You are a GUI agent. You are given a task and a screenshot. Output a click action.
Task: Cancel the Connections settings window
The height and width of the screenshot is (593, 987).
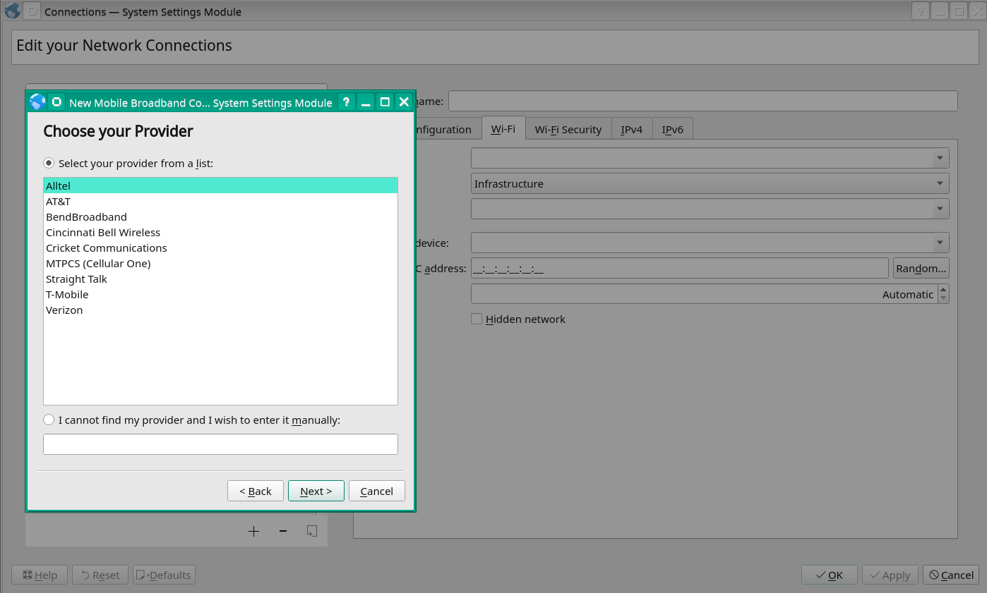click(x=951, y=575)
